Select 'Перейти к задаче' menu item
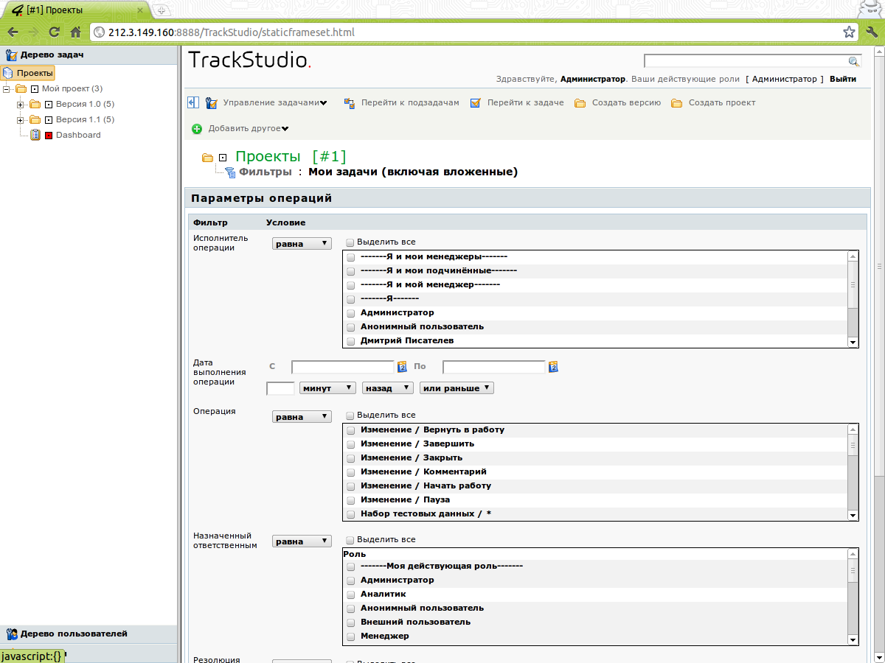This screenshot has height=663, width=885. click(525, 103)
